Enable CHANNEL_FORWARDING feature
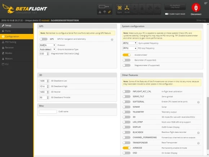Viewport: 209px width, 157px height. tap(126, 138)
